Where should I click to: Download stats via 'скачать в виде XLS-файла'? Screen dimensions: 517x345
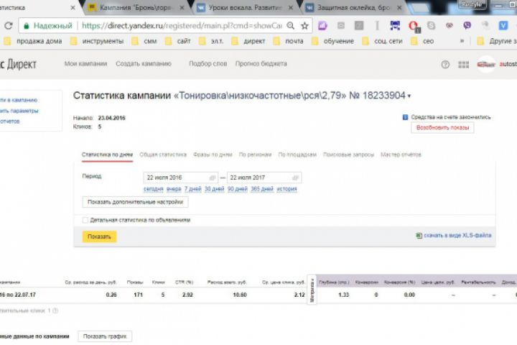pos(457,236)
